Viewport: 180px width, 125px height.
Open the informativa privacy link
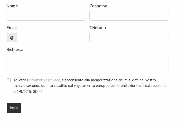[44, 80]
